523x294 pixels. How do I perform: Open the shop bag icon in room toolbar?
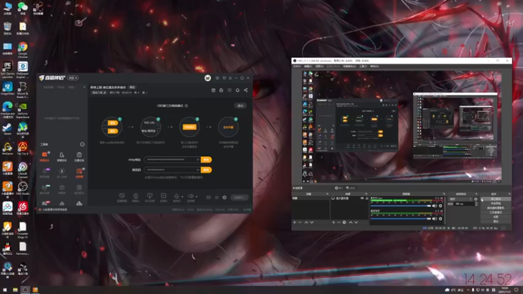[214, 90]
